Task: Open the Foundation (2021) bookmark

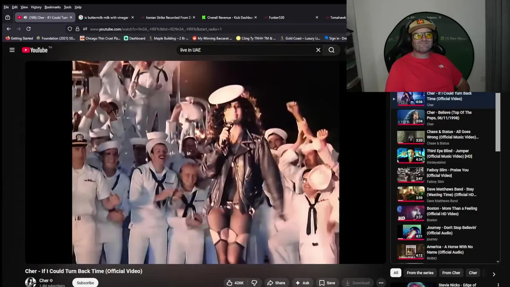Action: (56, 38)
